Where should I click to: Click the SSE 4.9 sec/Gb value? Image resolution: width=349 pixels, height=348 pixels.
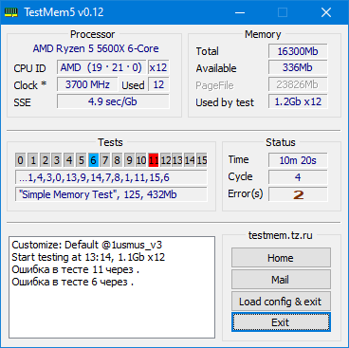(x=113, y=101)
